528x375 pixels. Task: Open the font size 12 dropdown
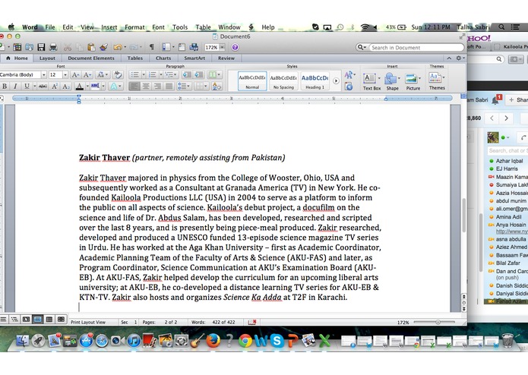(65, 74)
